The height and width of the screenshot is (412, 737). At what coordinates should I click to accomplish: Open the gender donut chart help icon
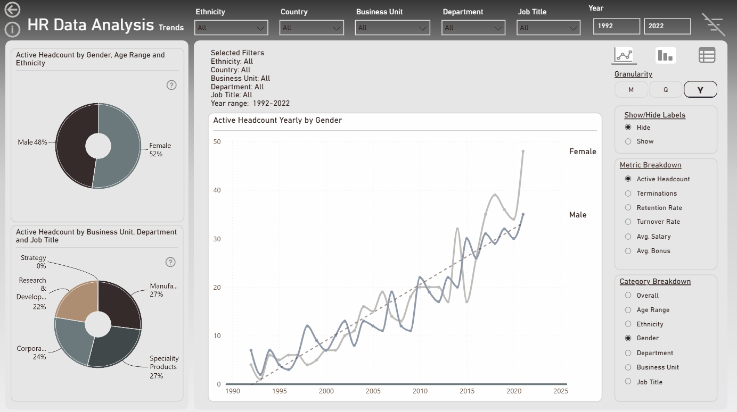(x=171, y=85)
